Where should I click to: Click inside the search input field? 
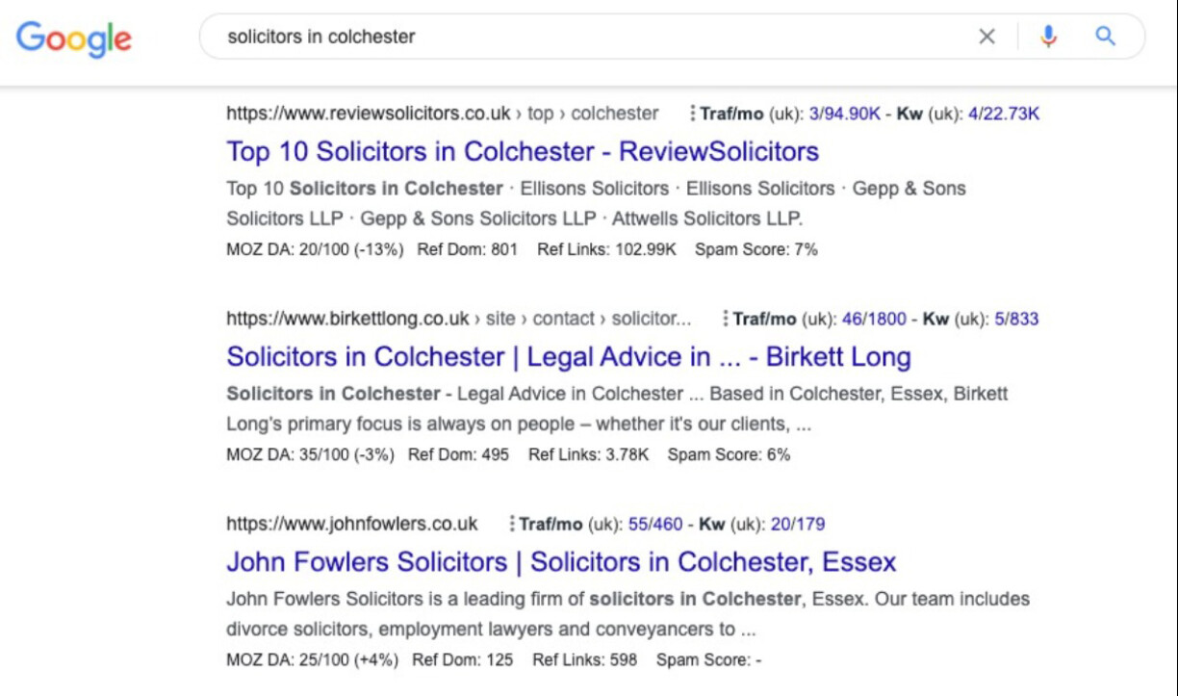point(481,37)
